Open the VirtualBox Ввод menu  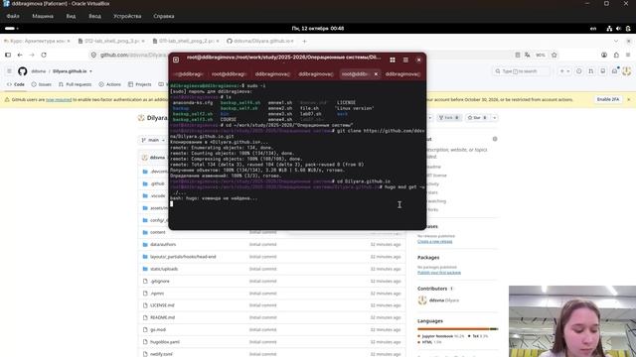(95, 16)
